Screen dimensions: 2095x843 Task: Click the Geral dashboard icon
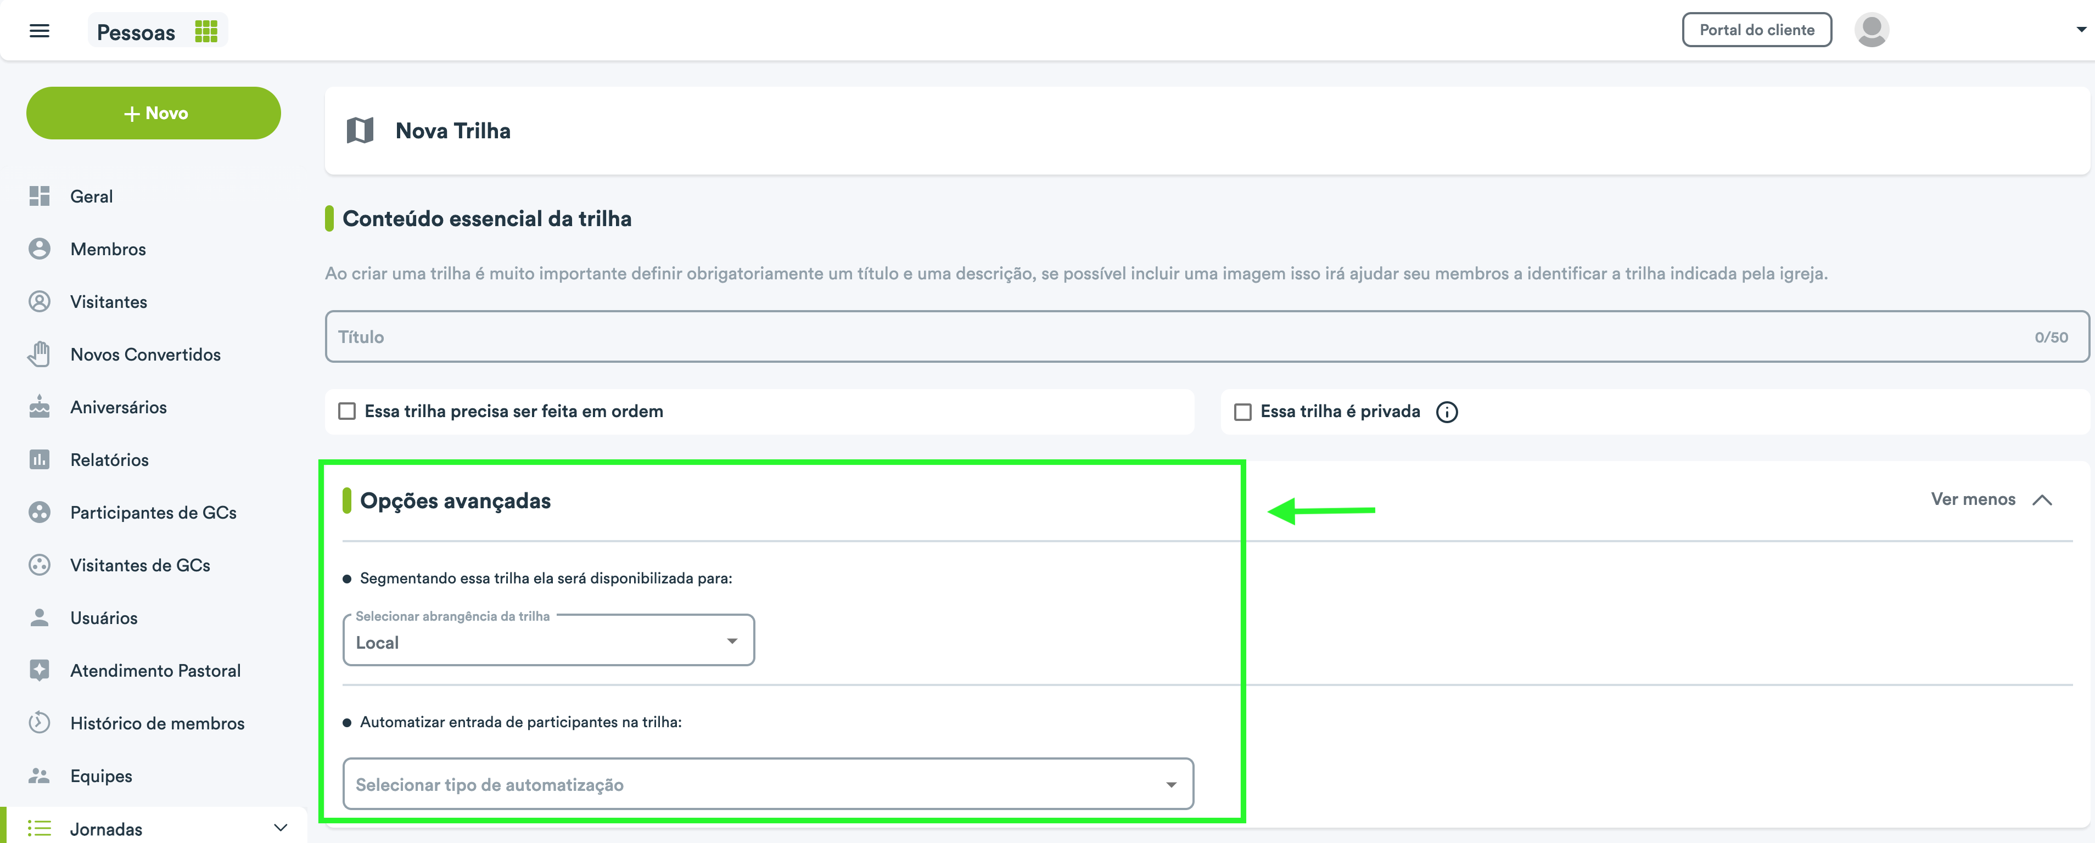pos(39,196)
